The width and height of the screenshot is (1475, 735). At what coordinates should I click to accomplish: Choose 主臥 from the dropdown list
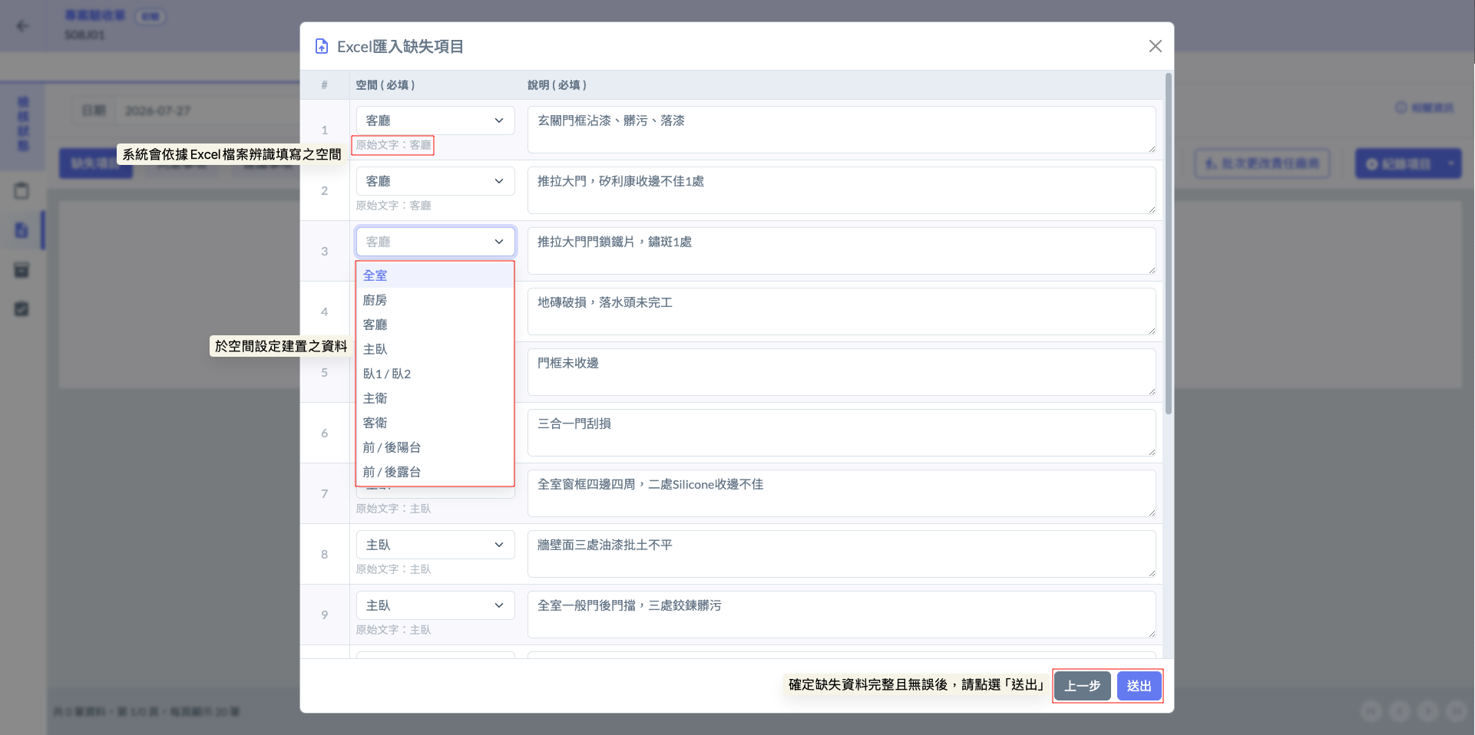click(x=435, y=349)
